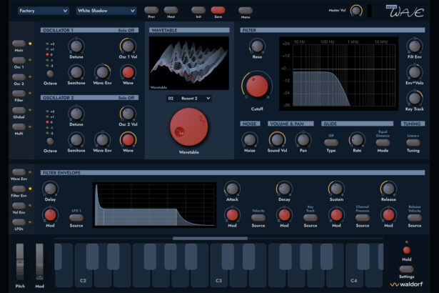Click the Glide Rate knob

click(x=357, y=139)
